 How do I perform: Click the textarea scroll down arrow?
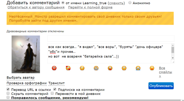click(173, 58)
